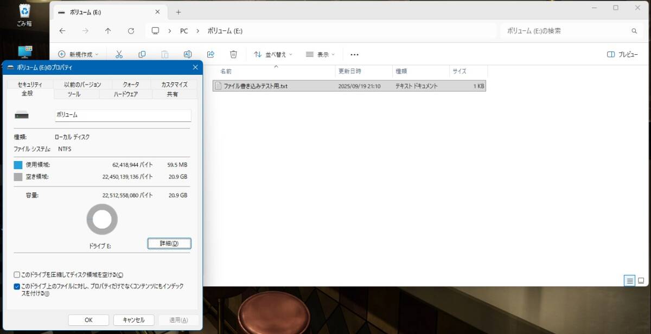Click the 適用(A) button
Screen dimensions: 651x334
point(178,320)
